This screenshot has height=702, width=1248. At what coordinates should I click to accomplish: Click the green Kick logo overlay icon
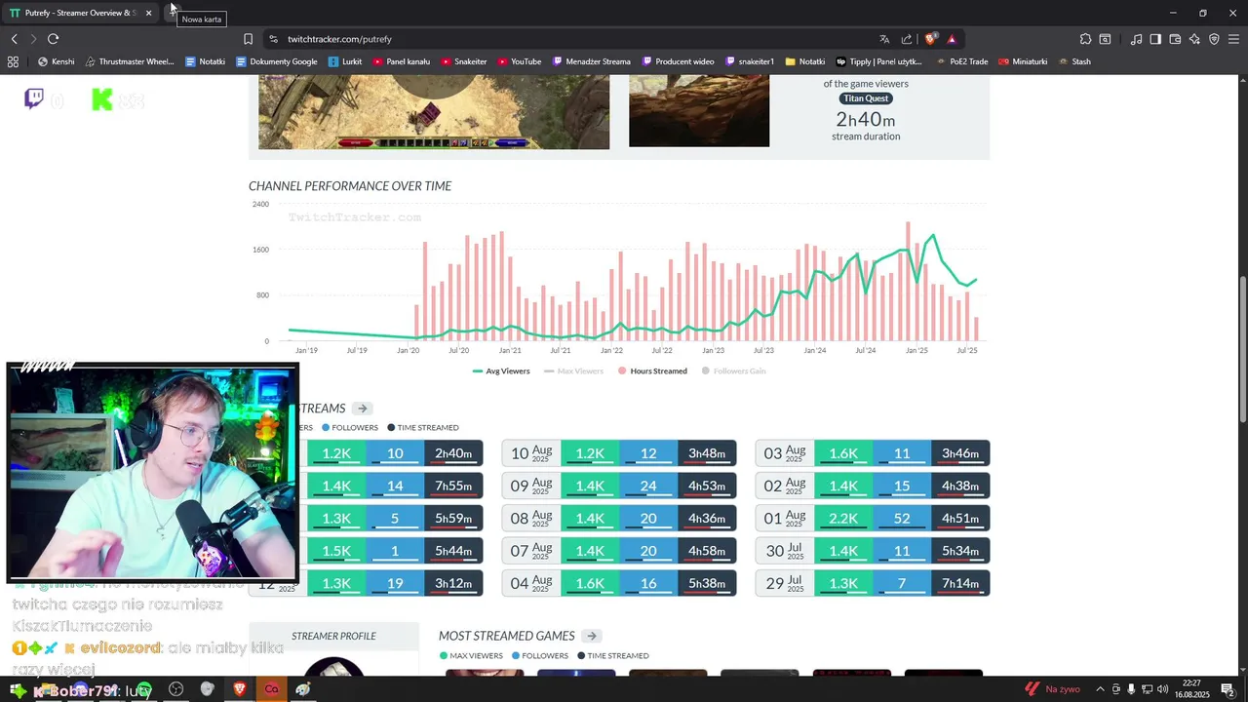click(102, 98)
